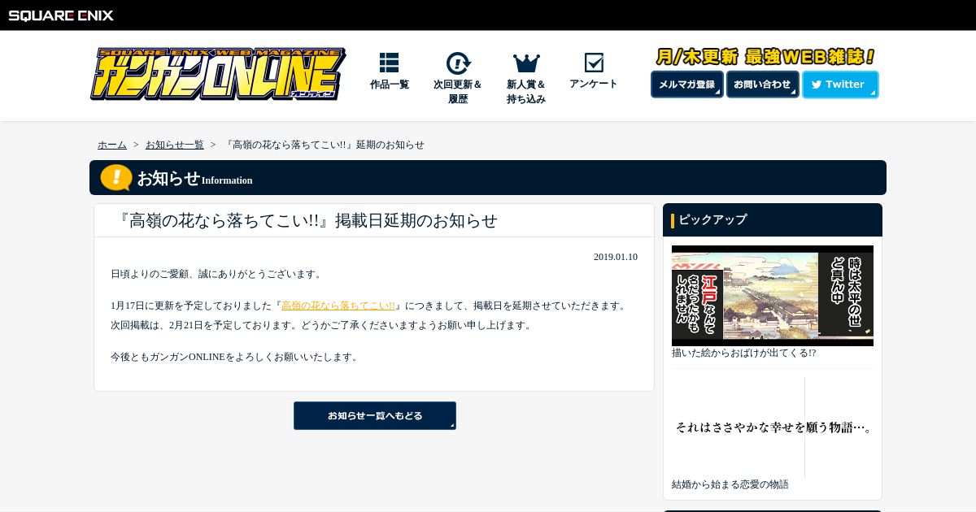Click the 次回掲載は、2月21日 sentence

click(x=322, y=325)
